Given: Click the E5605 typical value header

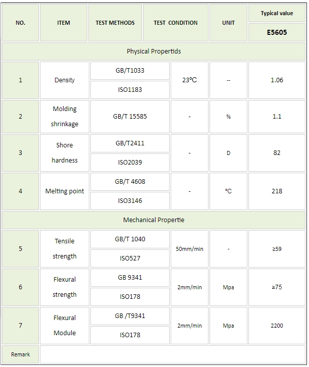Looking at the screenshot, I should coord(277,32).
